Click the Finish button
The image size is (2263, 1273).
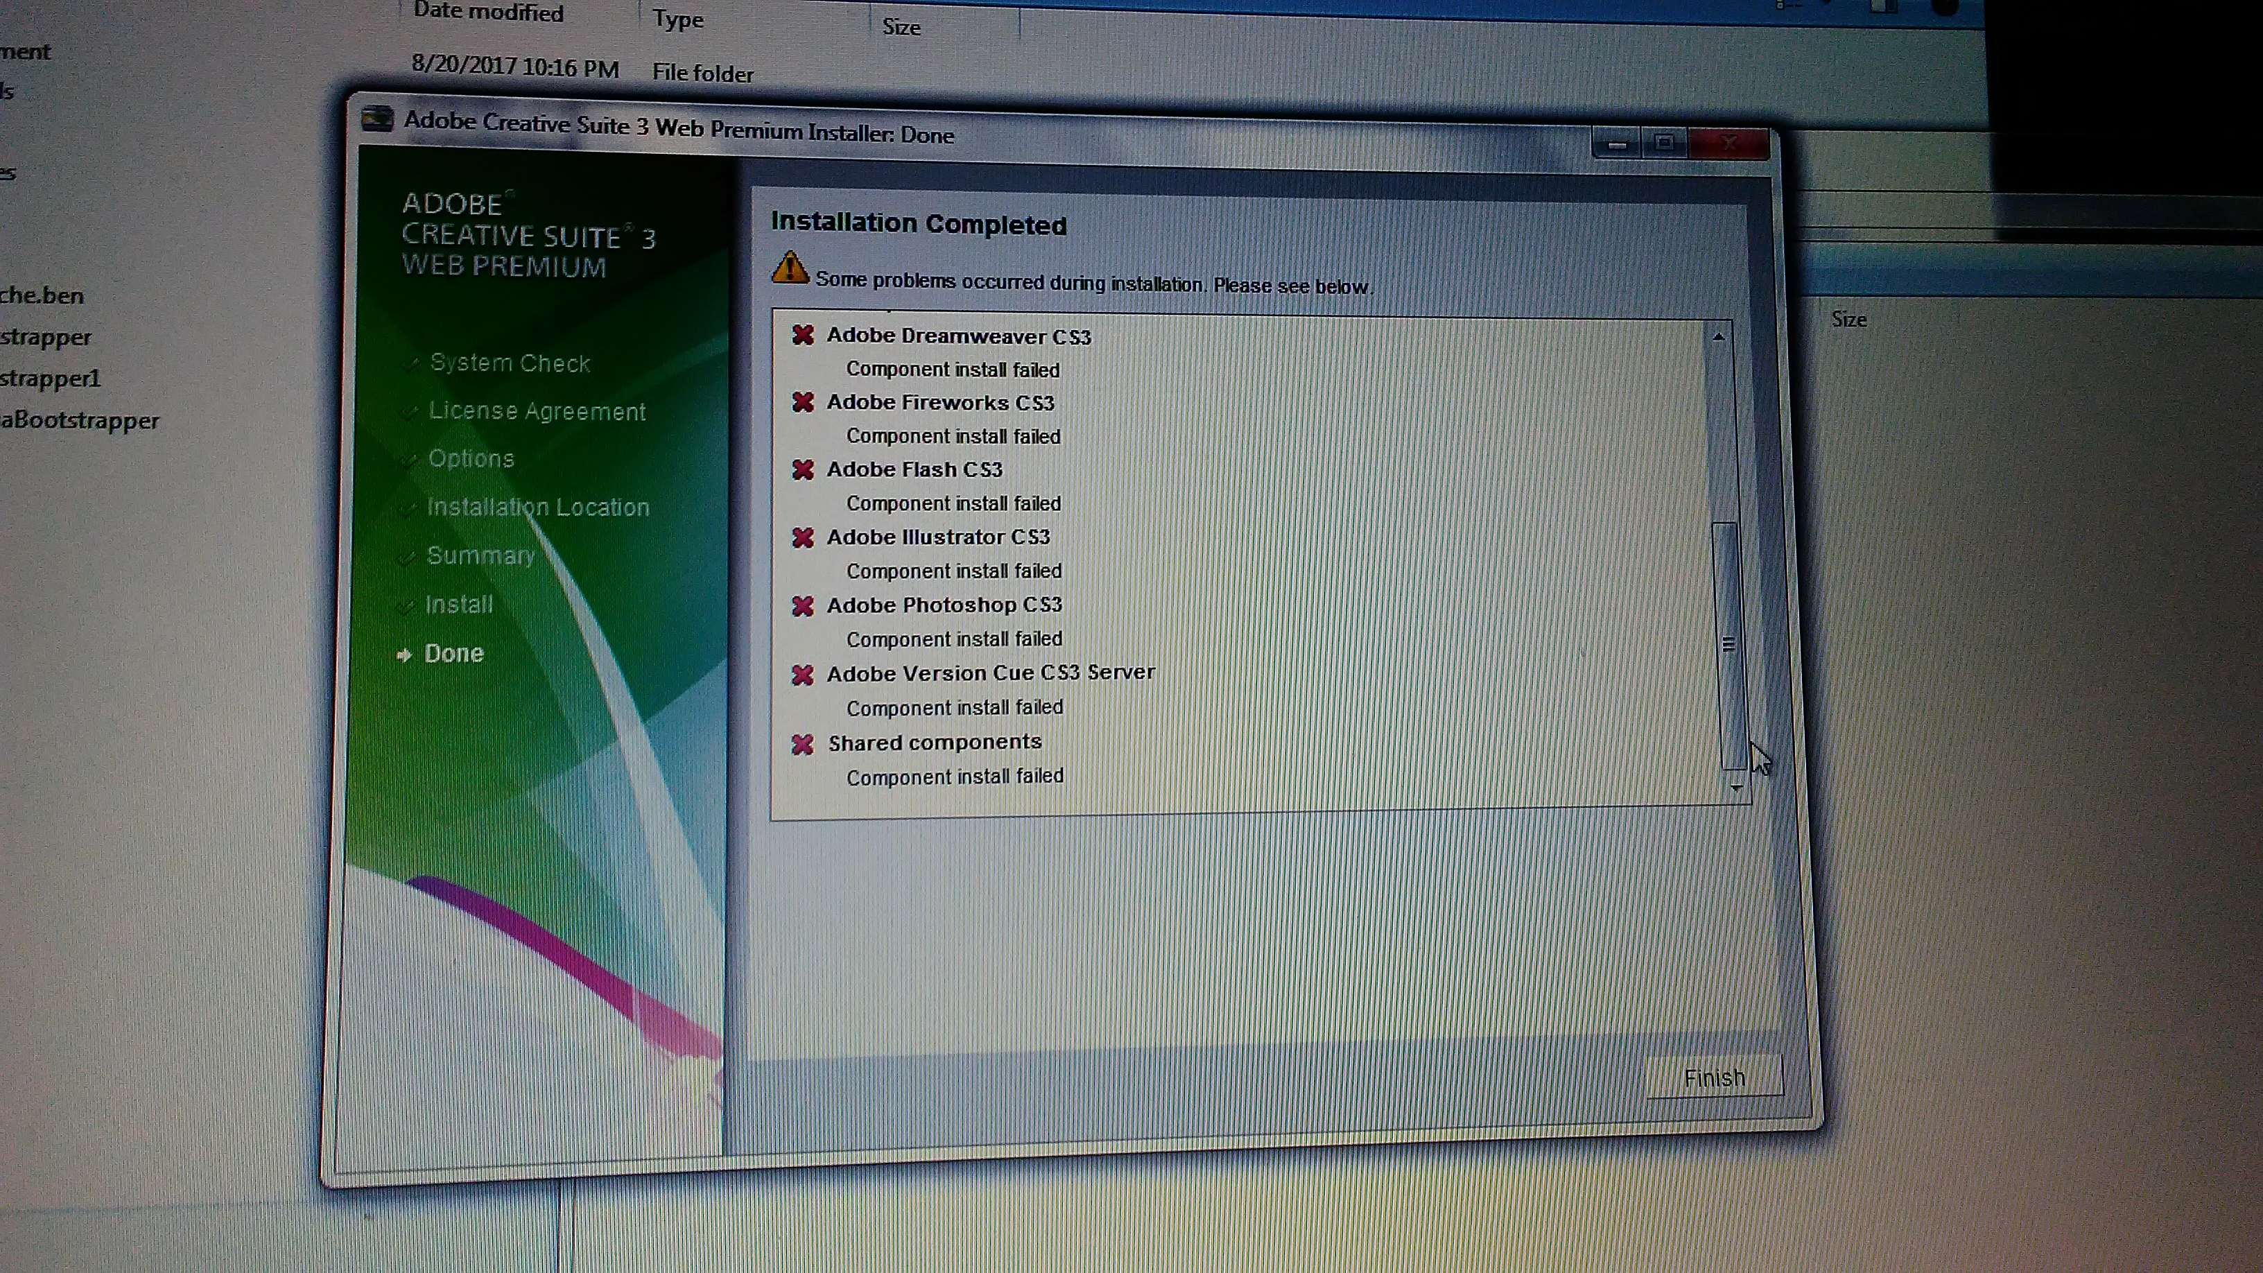pyautogui.click(x=1714, y=1077)
